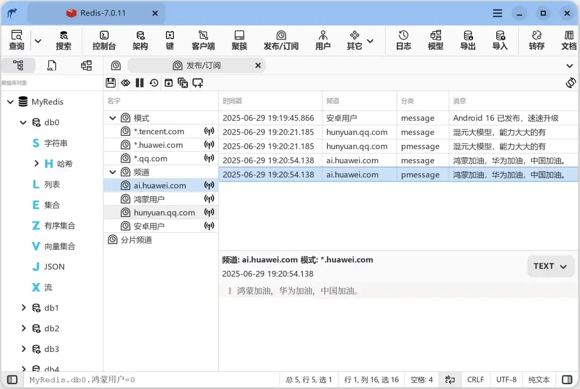Toggle subscription for *.qq.com pattern

point(209,159)
